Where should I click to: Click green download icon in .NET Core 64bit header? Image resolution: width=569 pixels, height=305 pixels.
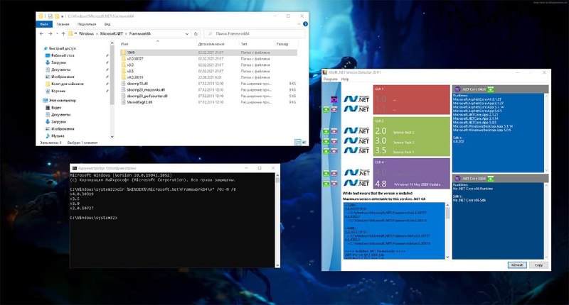coord(491,89)
